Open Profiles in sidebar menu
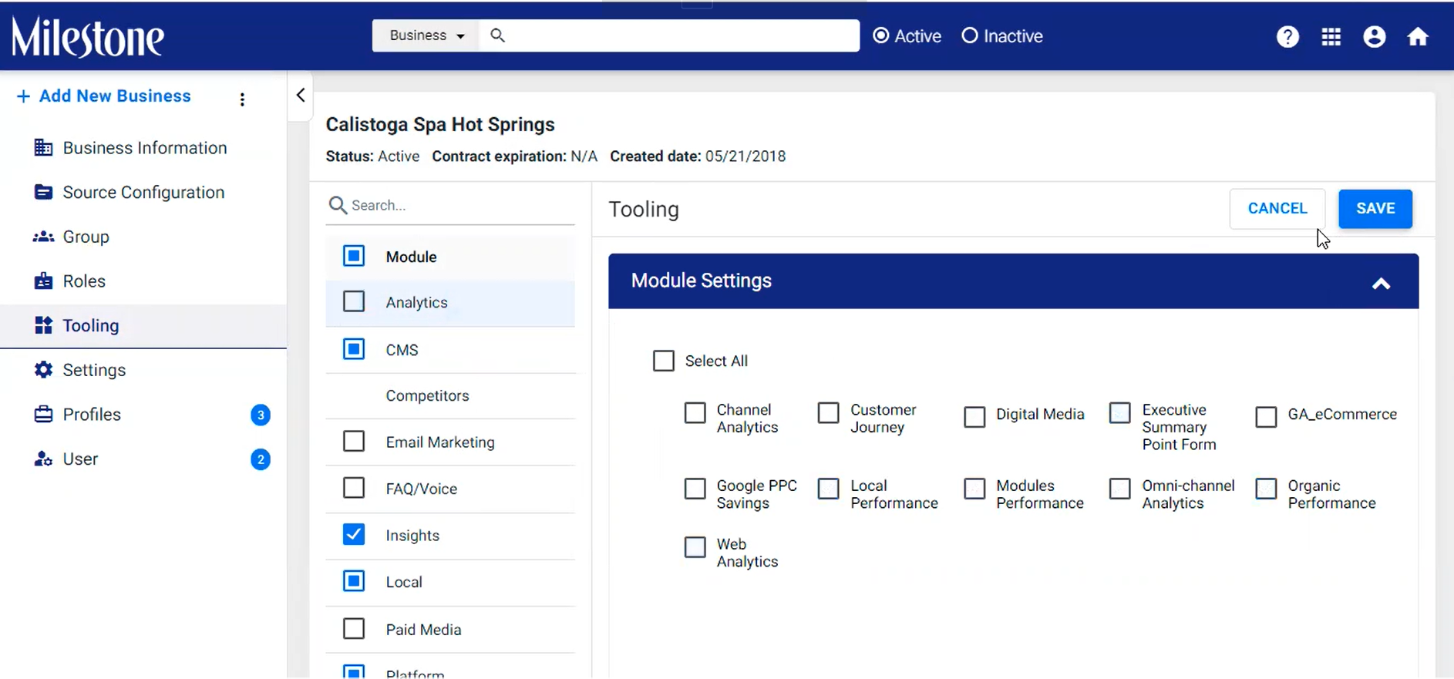 92,415
